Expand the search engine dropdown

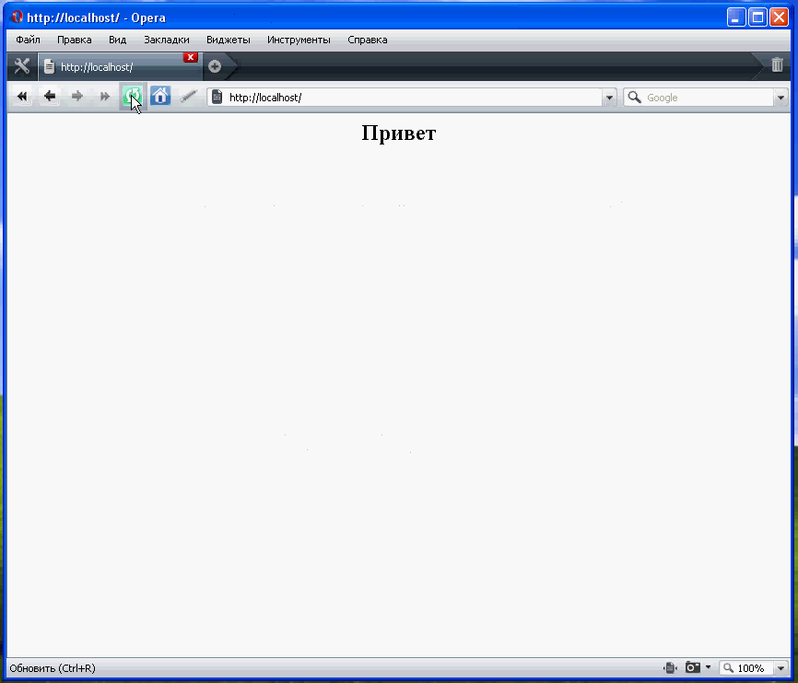click(780, 98)
